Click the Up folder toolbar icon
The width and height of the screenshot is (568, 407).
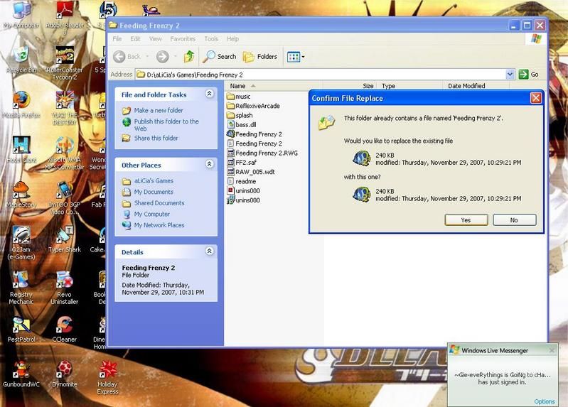(189, 57)
